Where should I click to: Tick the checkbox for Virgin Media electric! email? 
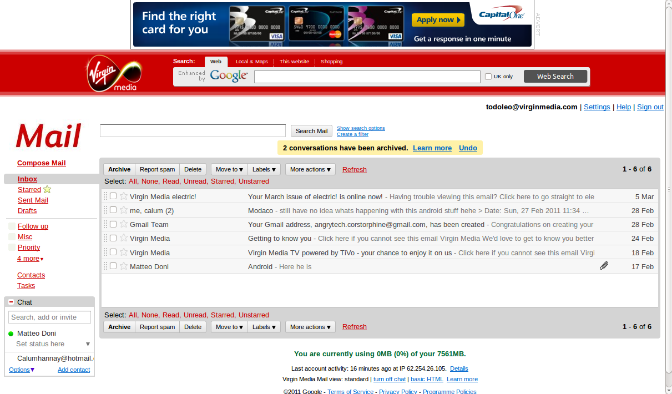click(x=113, y=196)
